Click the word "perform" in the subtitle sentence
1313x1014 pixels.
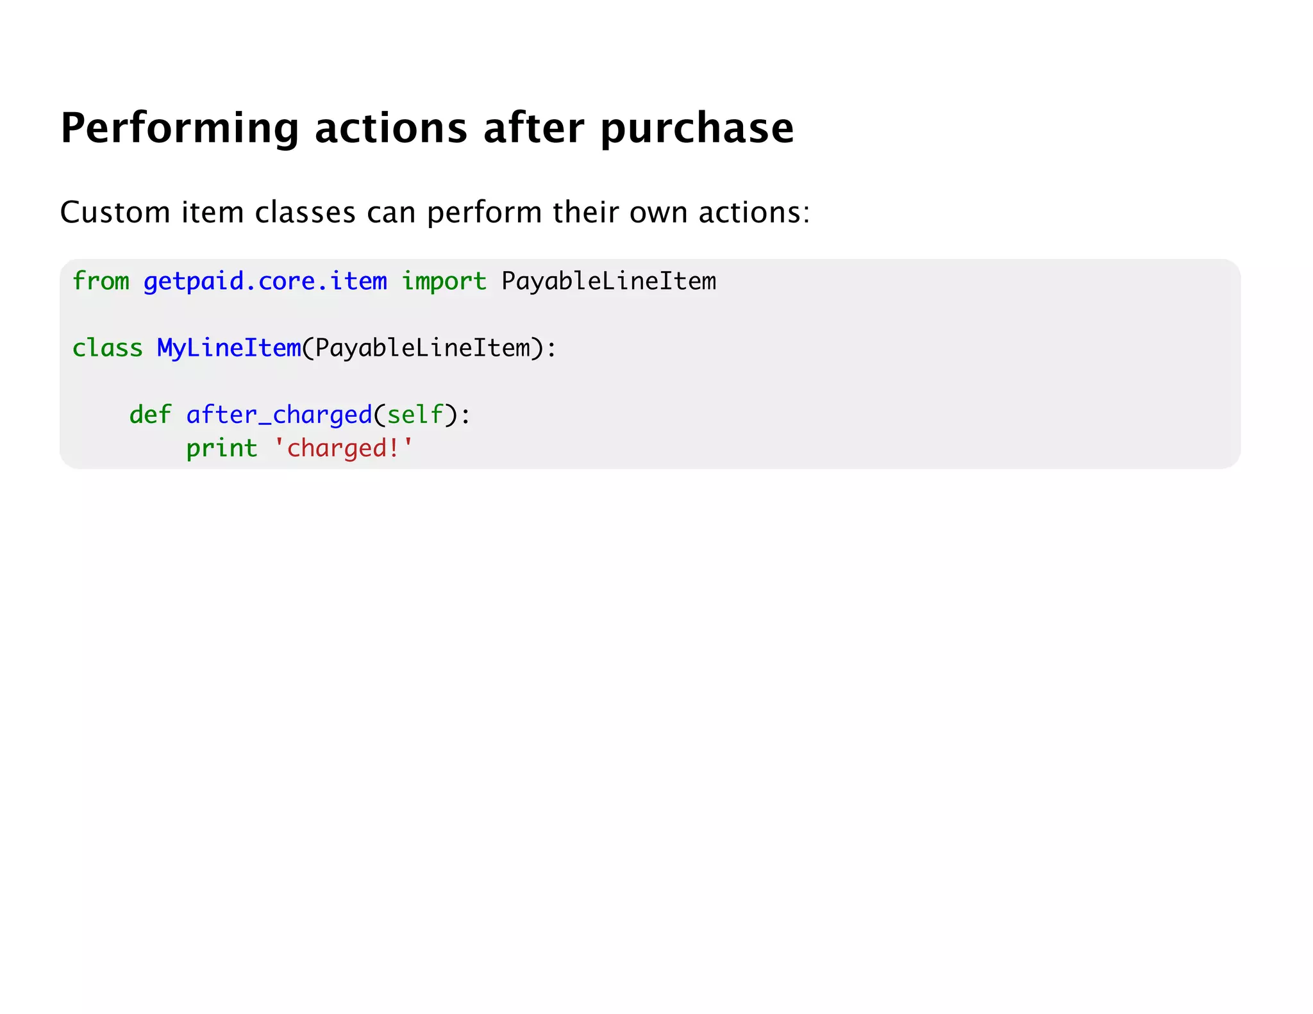tap(484, 212)
